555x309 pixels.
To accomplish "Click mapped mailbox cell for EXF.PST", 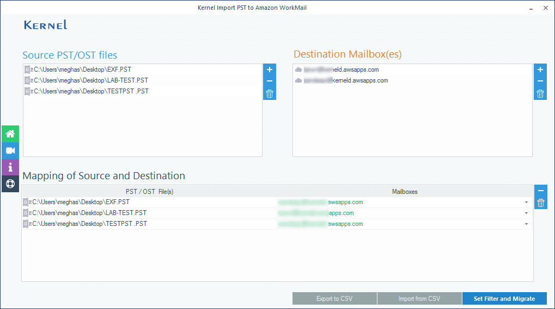I will point(405,203).
